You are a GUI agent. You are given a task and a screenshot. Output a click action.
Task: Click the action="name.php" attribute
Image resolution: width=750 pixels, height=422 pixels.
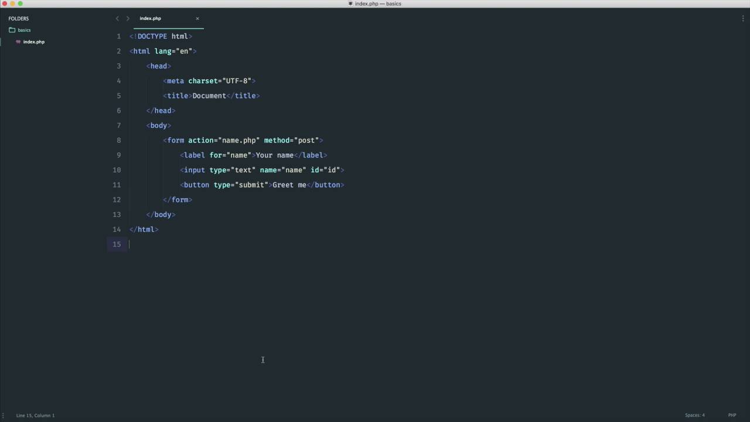click(x=224, y=140)
